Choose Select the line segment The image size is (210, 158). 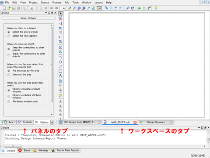point(9,36)
